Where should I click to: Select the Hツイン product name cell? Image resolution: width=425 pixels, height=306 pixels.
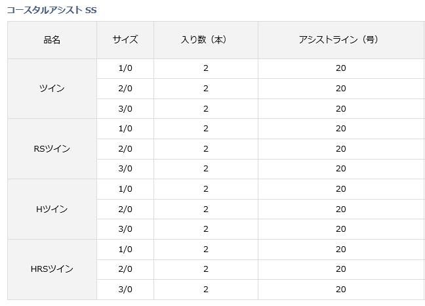tap(52, 209)
